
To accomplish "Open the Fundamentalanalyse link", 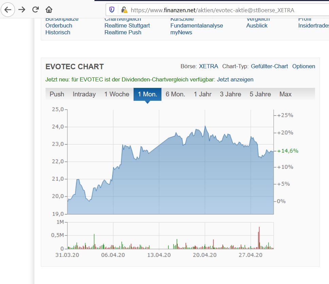I will point(196,26).
